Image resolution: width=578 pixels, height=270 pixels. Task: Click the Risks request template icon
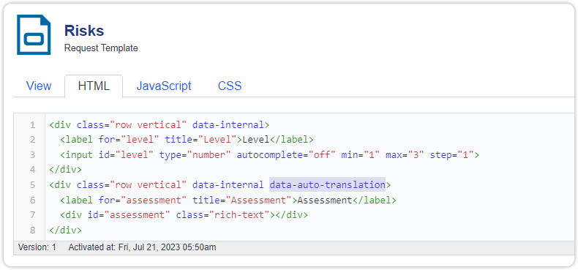click(34, 34)
